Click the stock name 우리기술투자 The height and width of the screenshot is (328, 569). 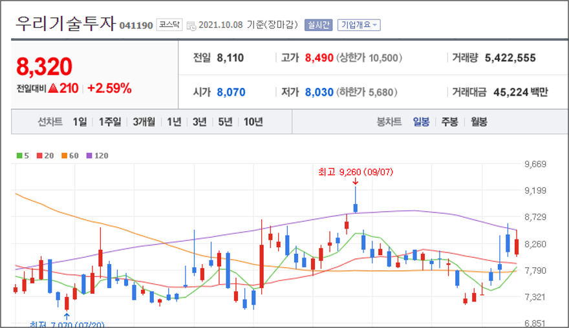(65, 24)
